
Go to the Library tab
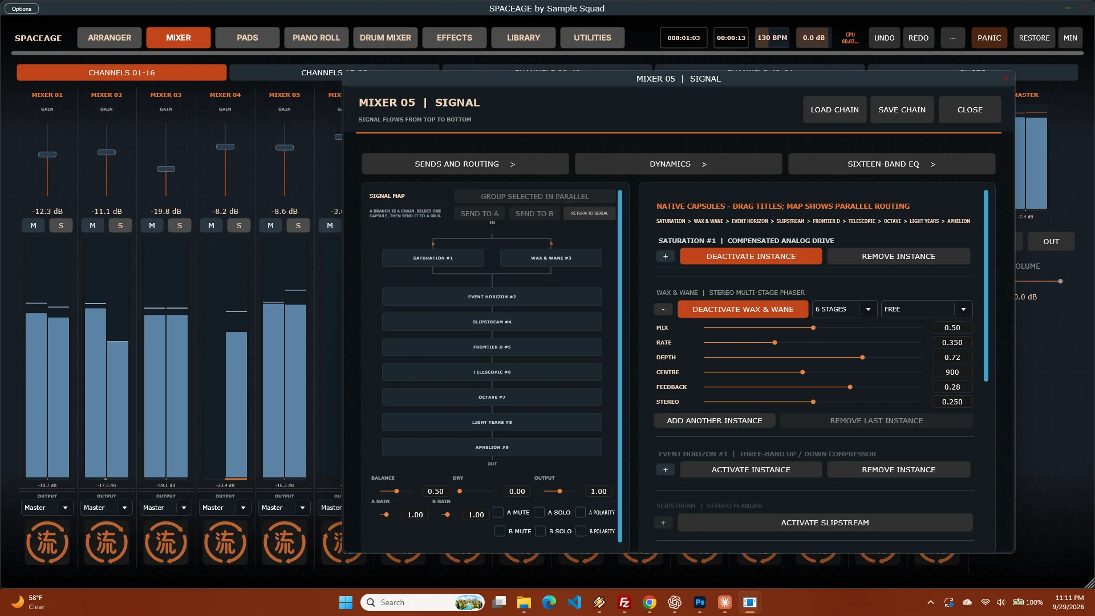coord(523,38)
